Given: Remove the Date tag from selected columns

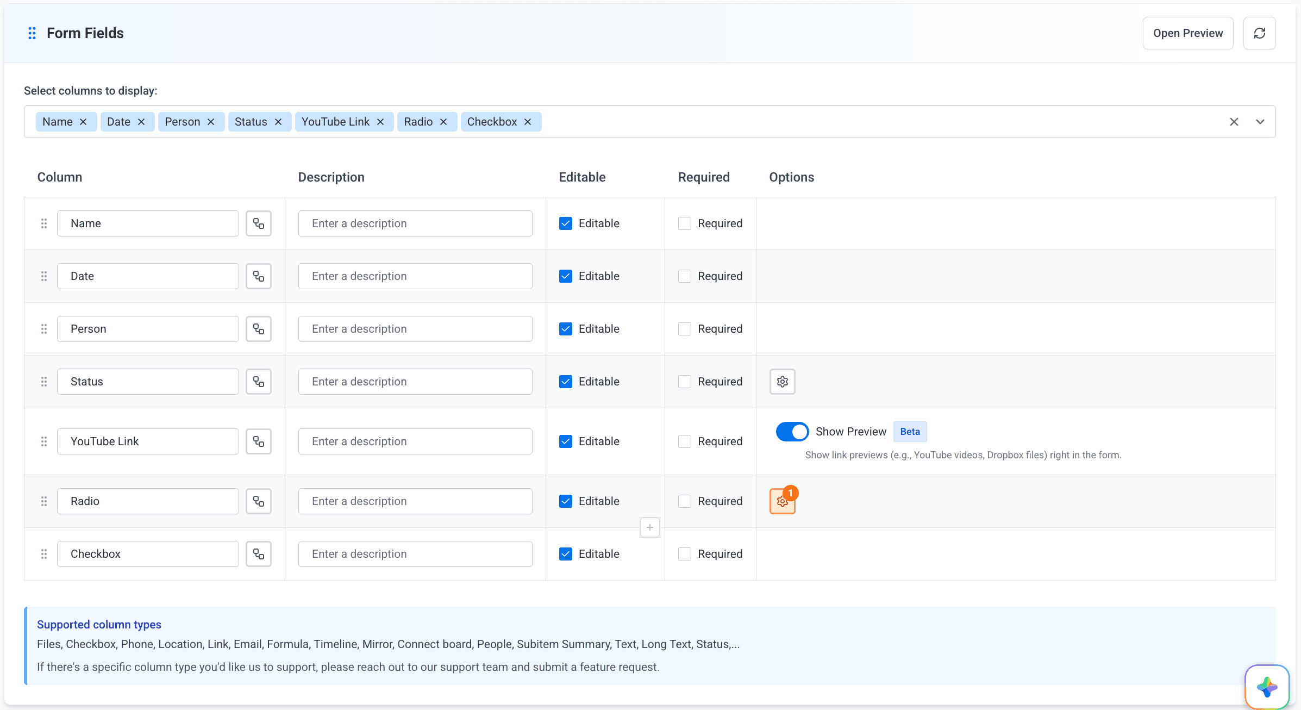Looking at the screenshot, I should tap(141, 122).
